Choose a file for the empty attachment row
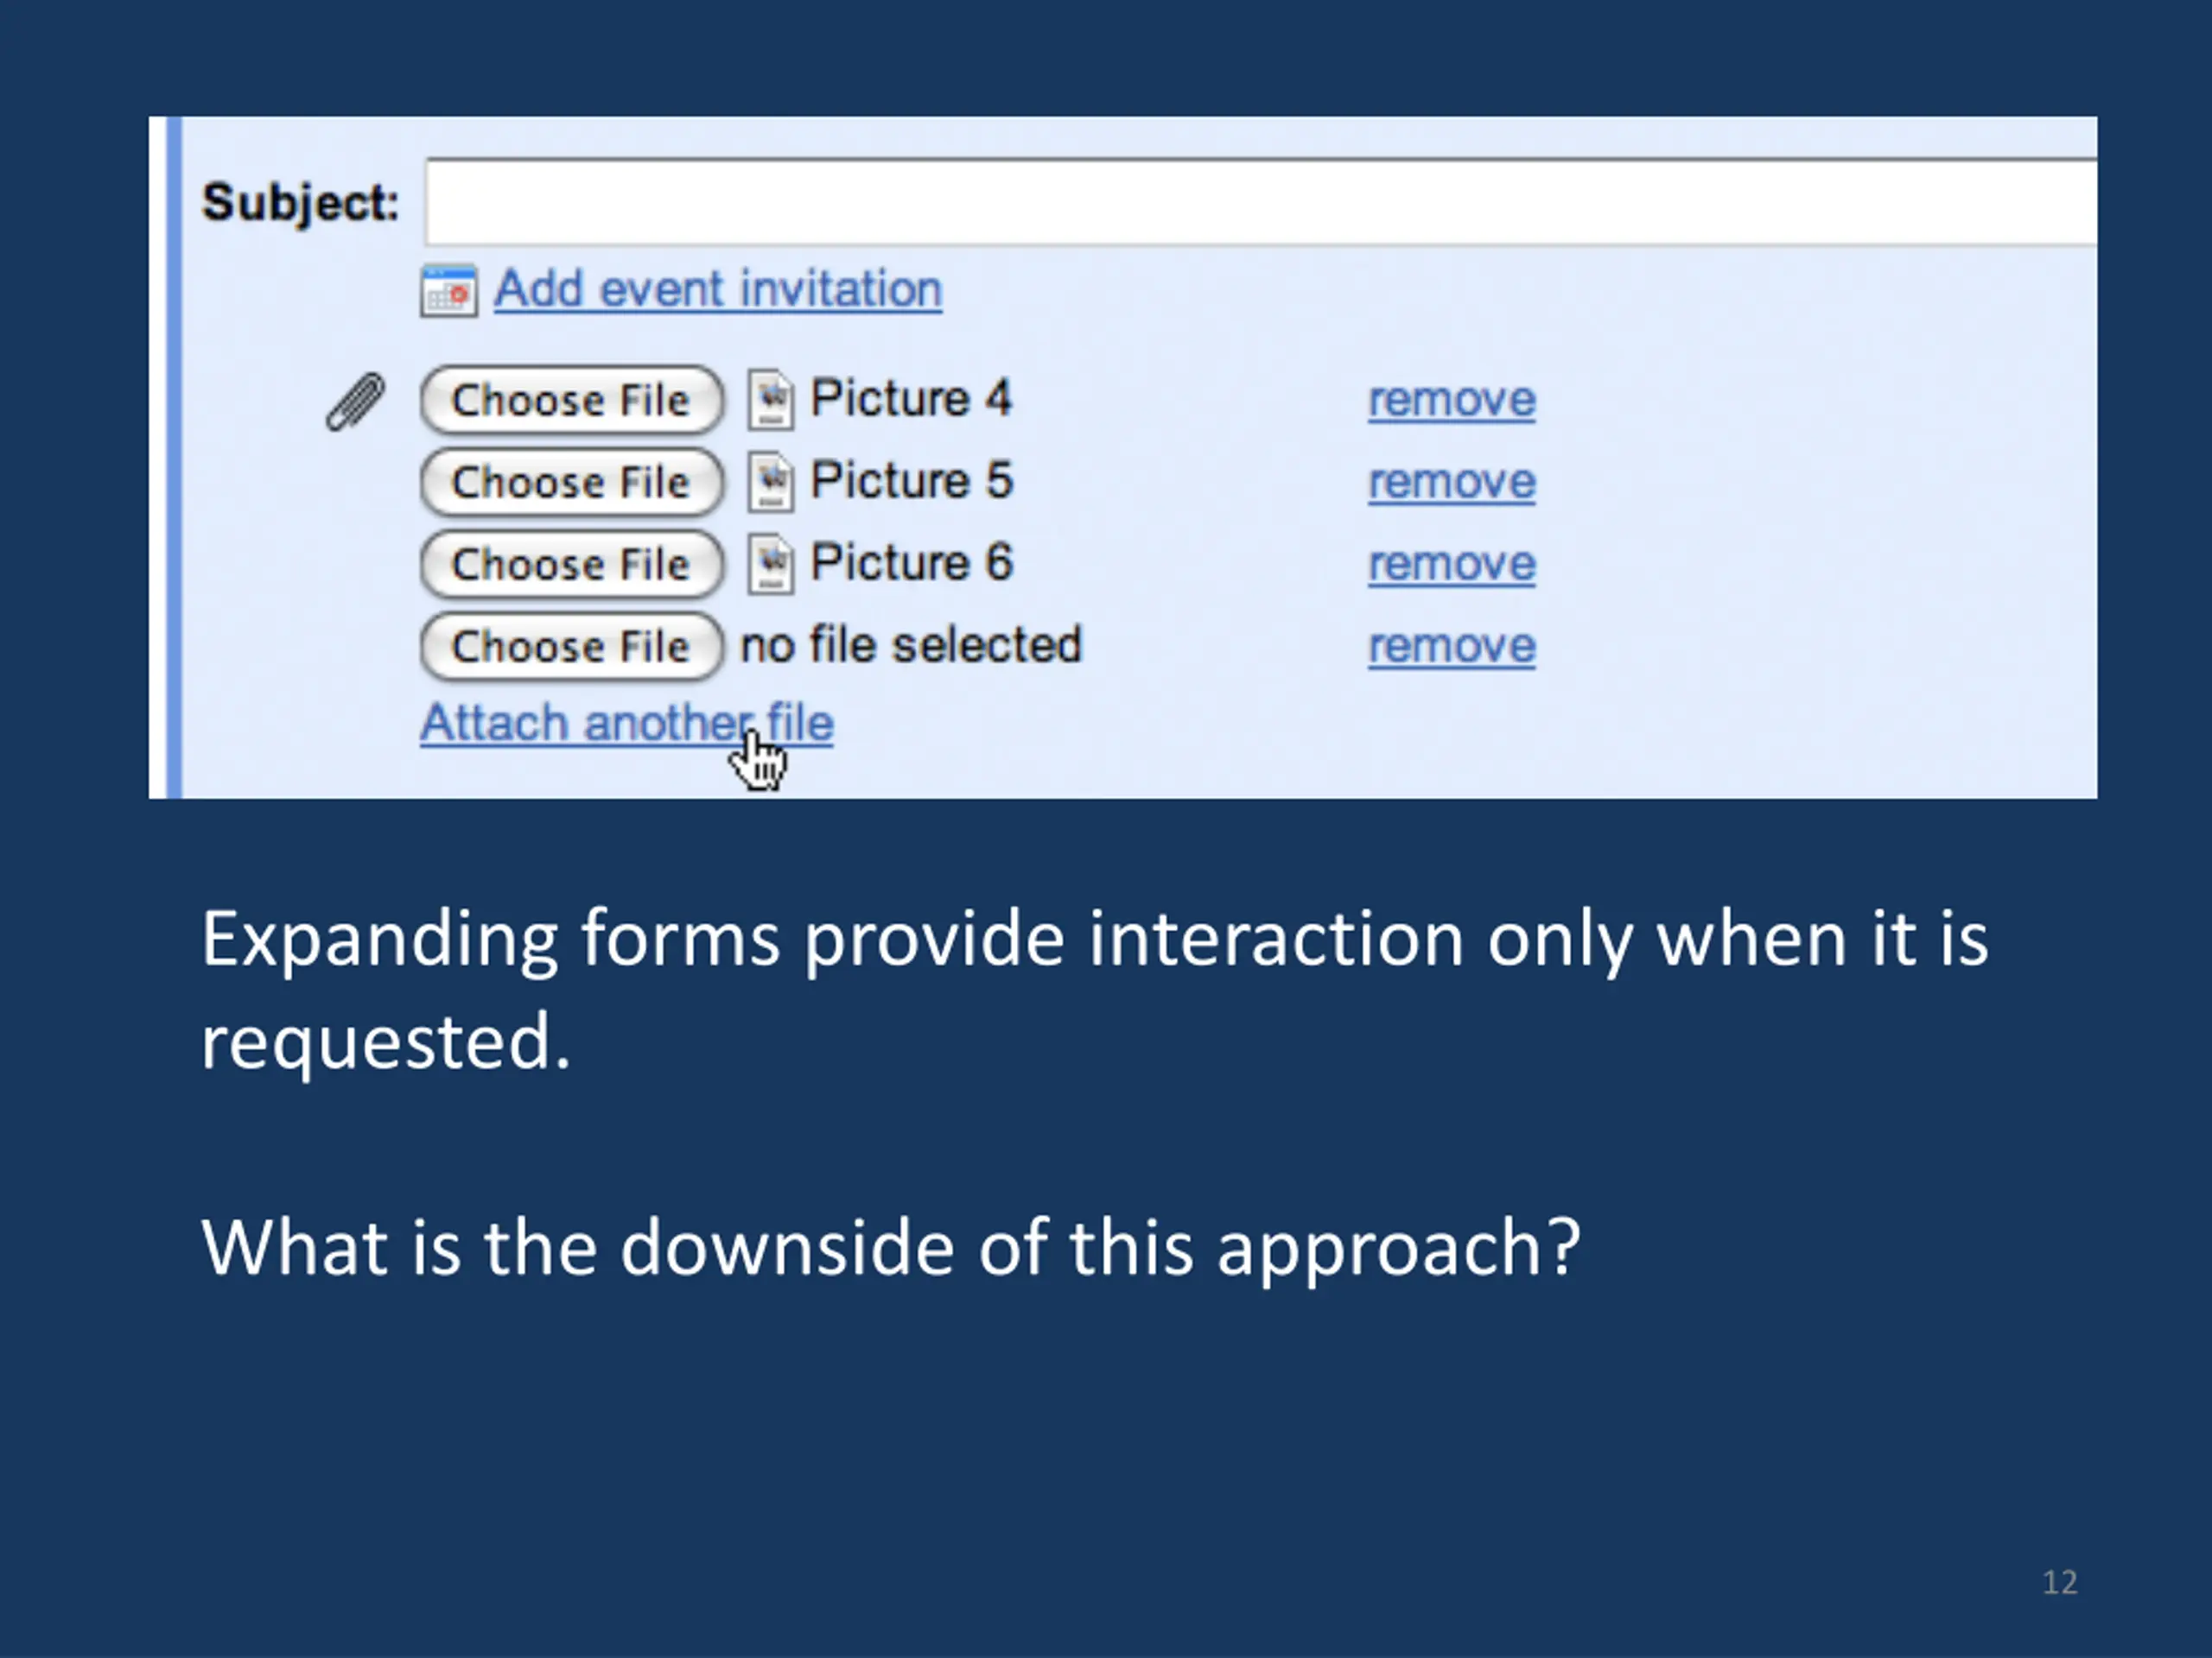The height and width of the screenshot is (1658, 2212). click(x=571, y=646)
